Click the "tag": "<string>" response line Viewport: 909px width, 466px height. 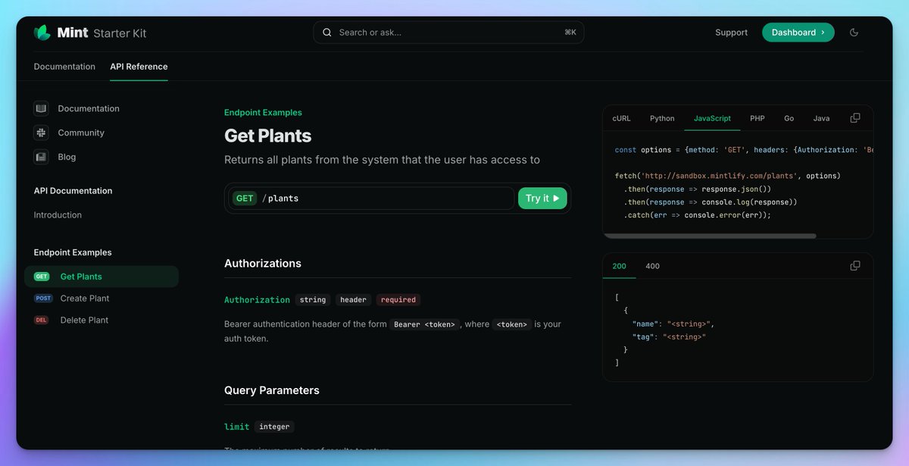(x=669, y=336)
